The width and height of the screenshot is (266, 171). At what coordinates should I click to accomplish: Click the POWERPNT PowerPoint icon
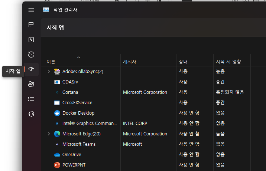(x=57, y=165)
